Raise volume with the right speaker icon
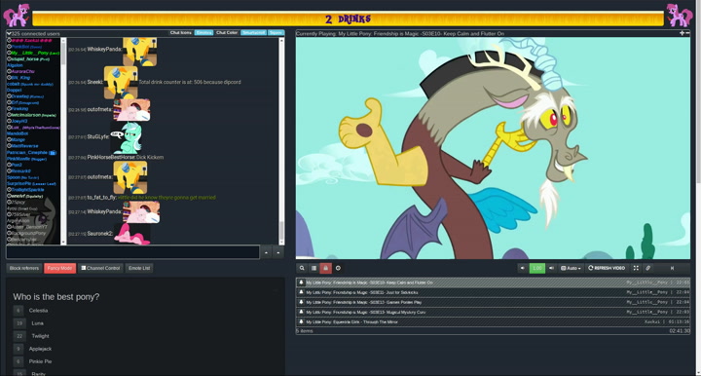 [551, 268]
